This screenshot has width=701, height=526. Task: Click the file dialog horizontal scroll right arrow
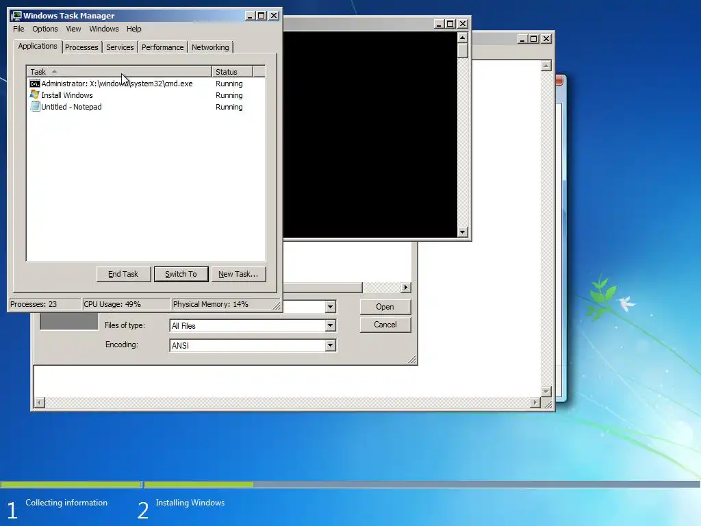(x=405, y=287)
